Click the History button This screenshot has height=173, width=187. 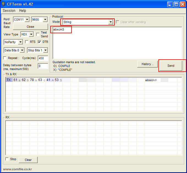(147, 64)
